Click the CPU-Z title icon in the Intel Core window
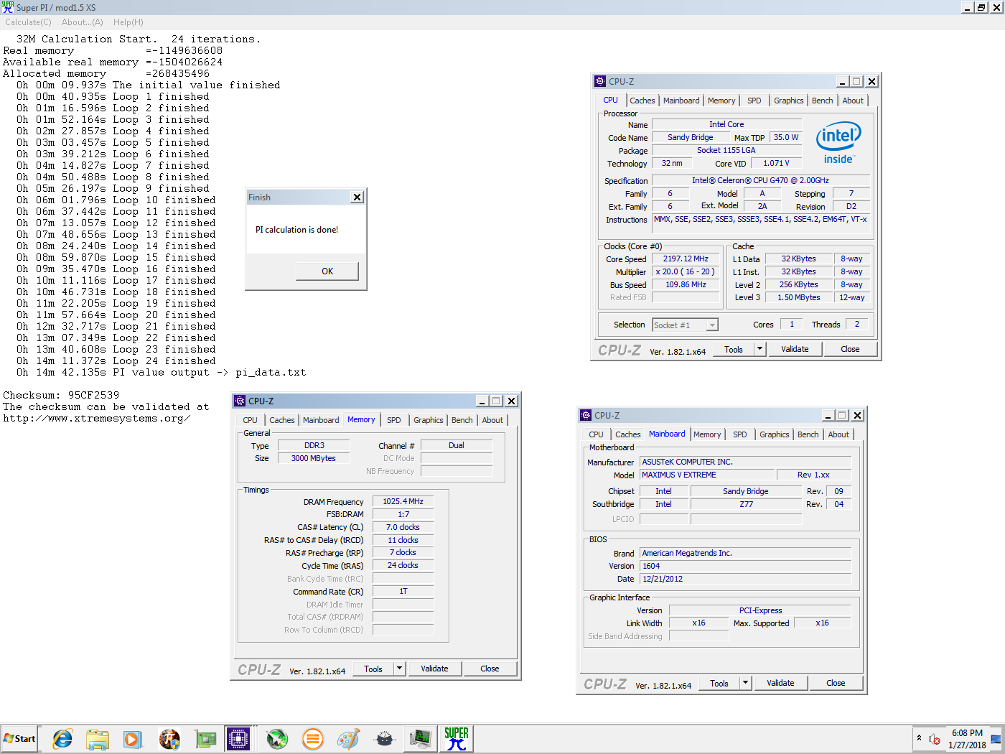 [x=600, y=81]
